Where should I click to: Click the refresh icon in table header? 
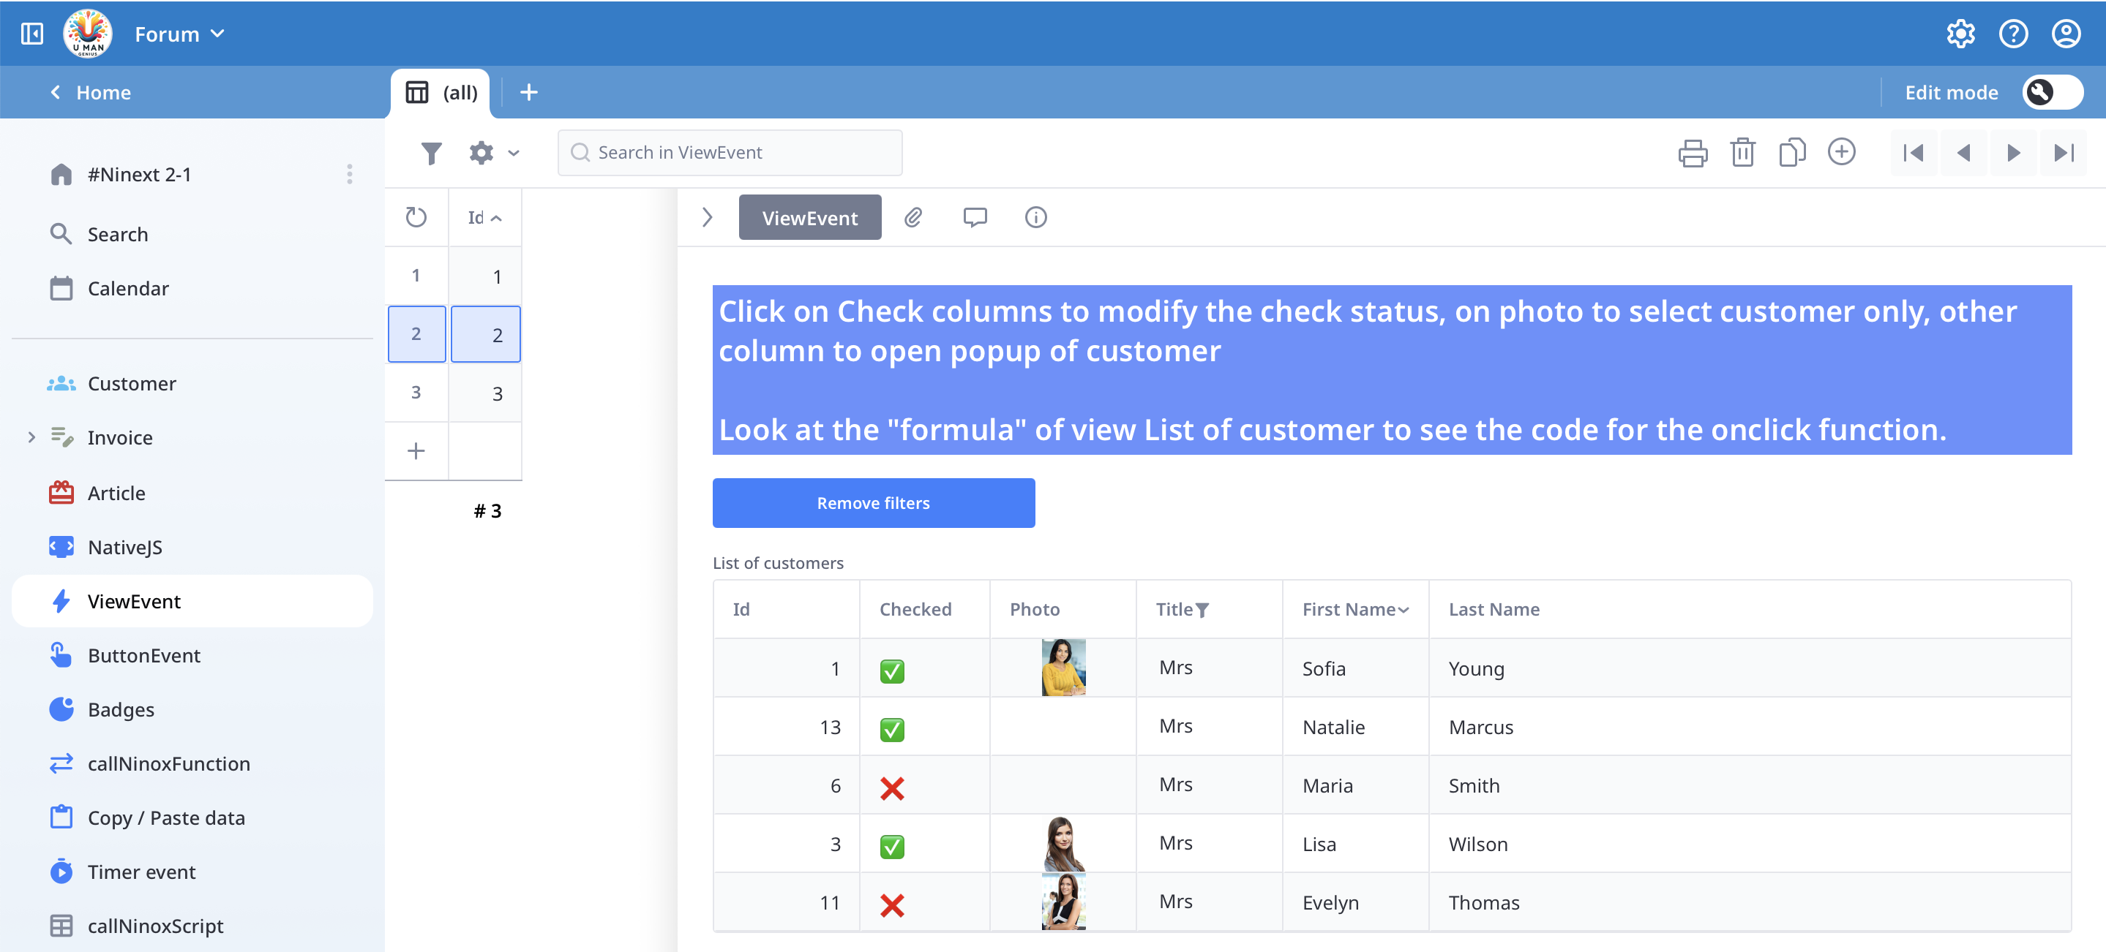coord(416,217)
